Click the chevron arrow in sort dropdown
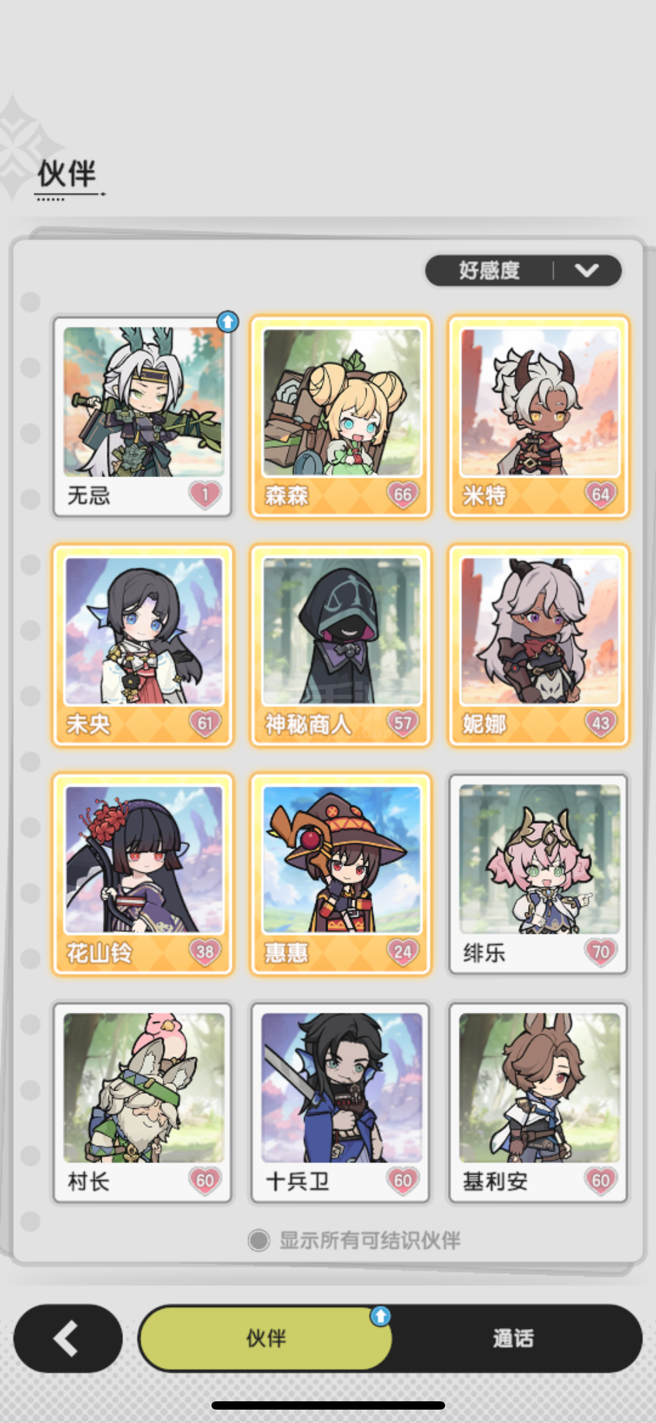Image resolution: width=656 pixels, height=1423 pixels. tap(587, 271)
